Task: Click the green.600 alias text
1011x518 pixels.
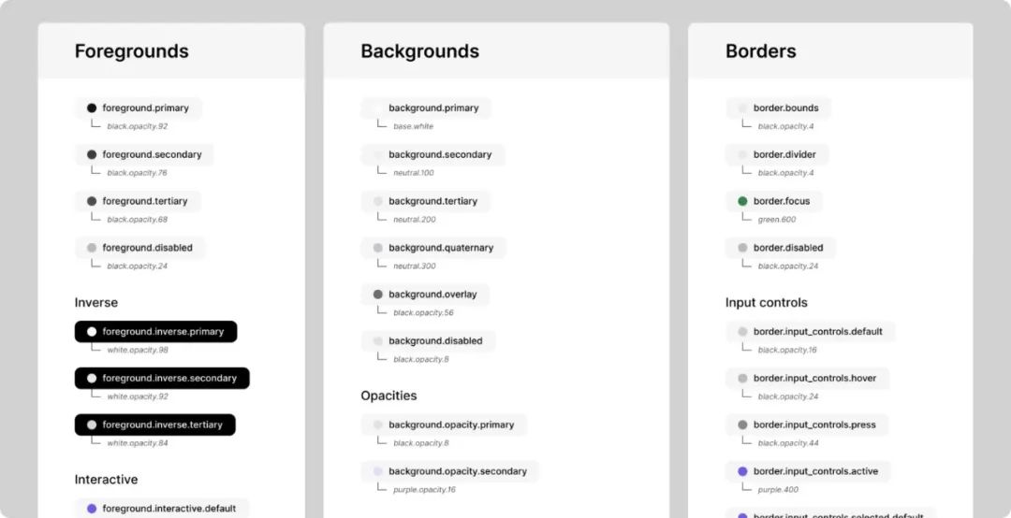Action: click(x=777, y=219)
